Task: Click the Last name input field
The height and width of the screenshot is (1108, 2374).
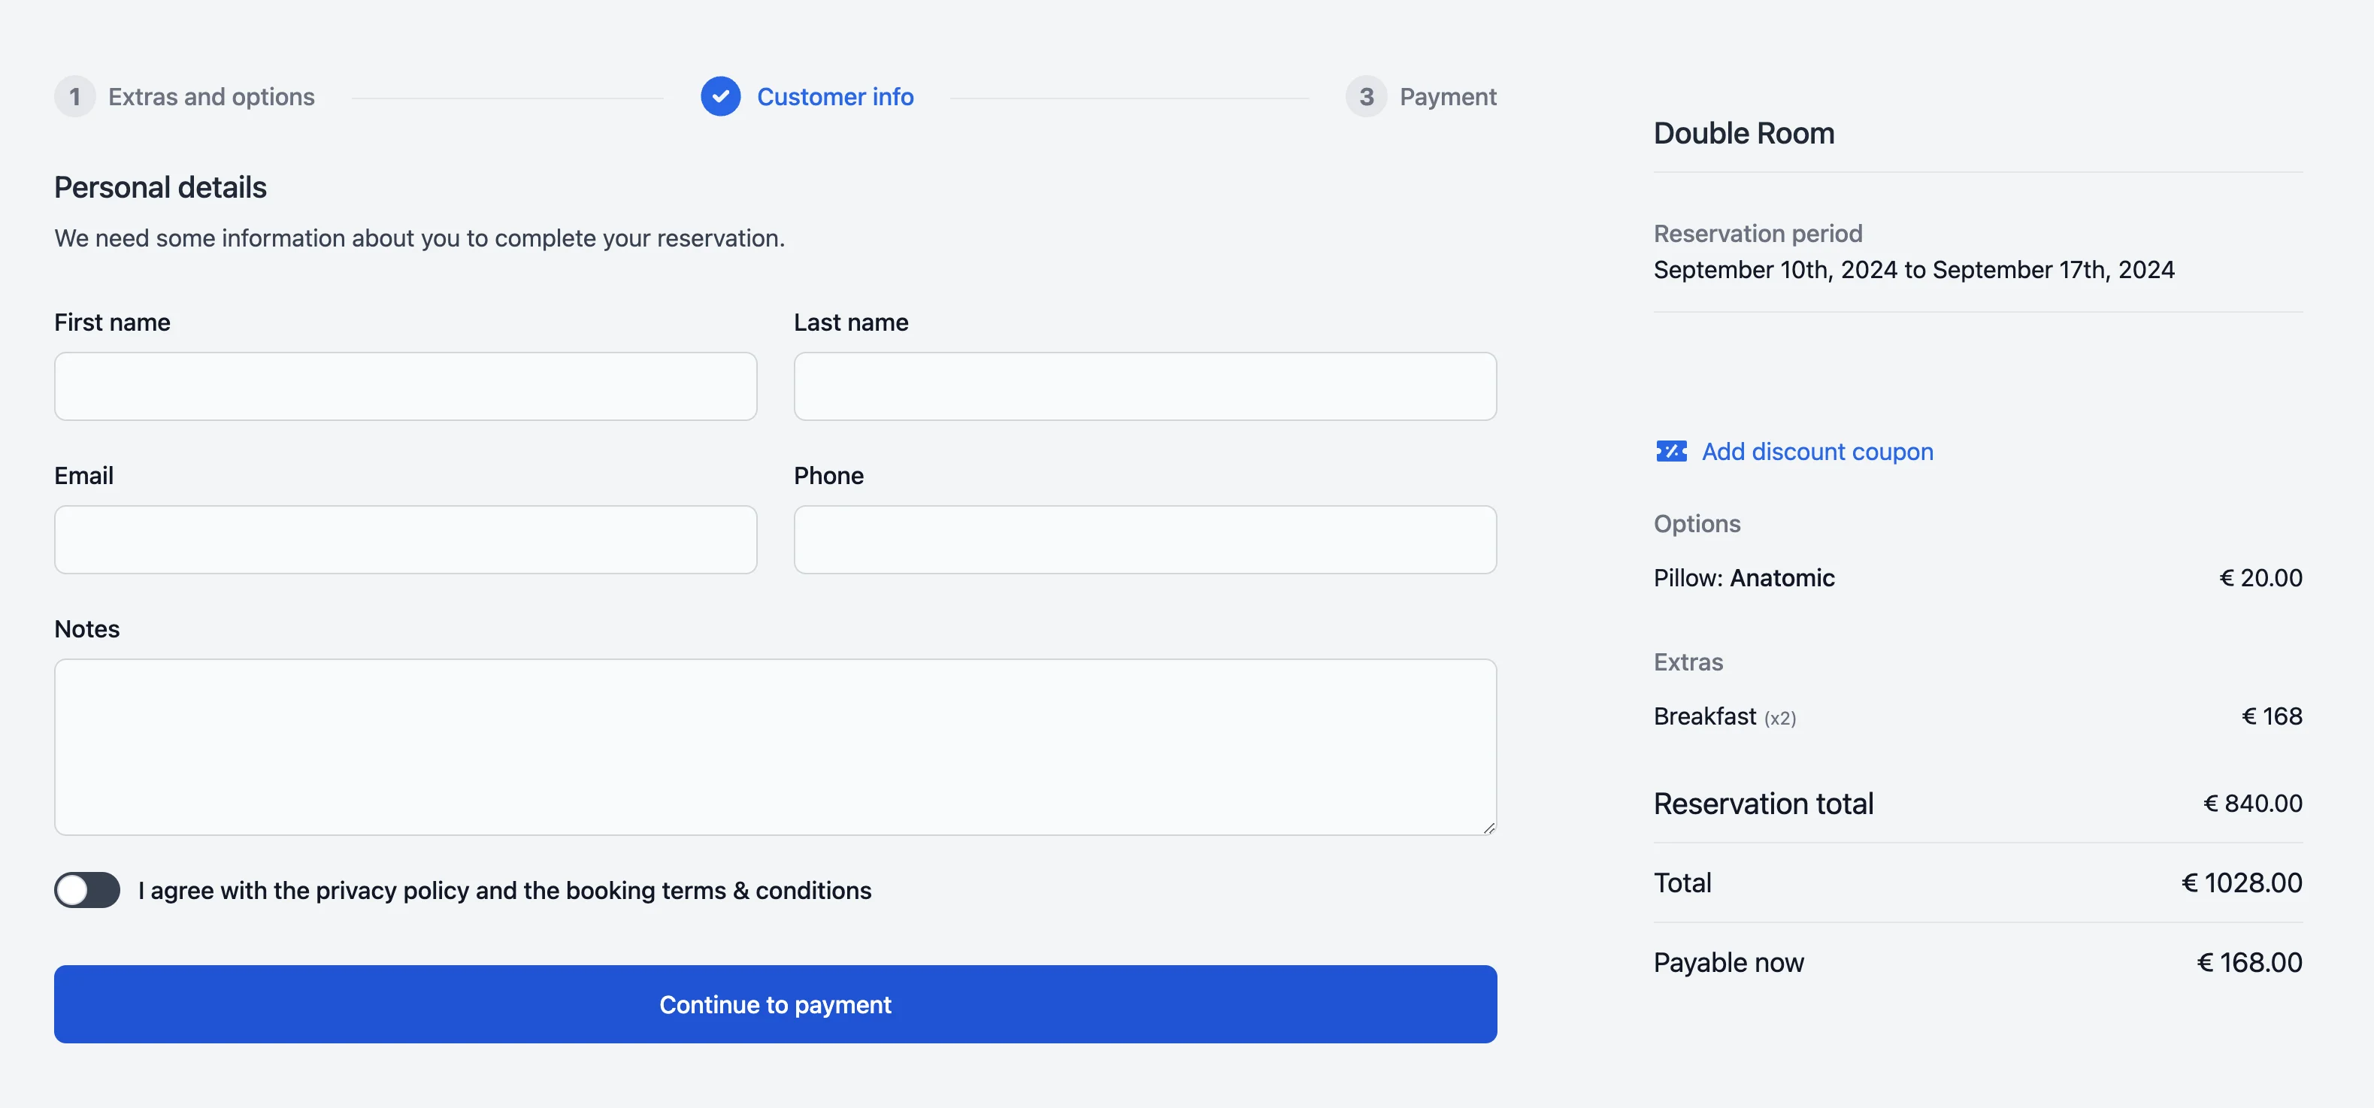Action: coord(1145,386)
